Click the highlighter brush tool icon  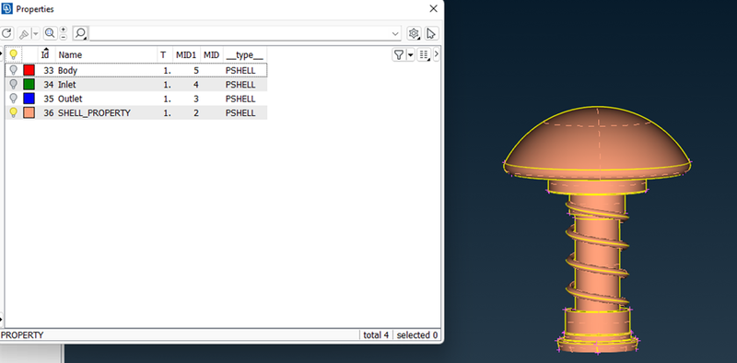tap(24, 34)
